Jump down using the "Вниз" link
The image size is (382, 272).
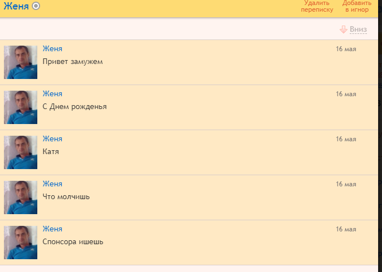358,29
